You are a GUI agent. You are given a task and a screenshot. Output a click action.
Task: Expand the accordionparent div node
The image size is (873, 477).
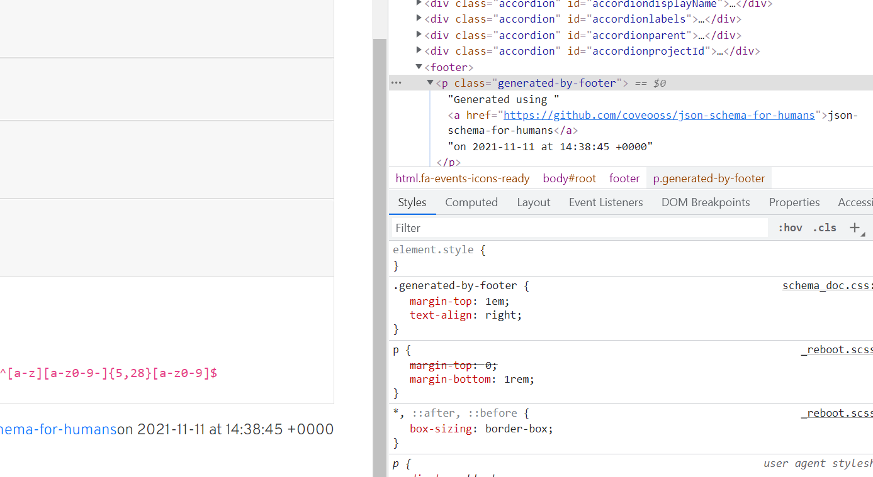pyautogui.click(x=419, y=35)
